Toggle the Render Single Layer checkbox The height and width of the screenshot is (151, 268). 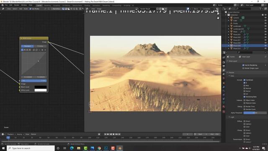click(x=243, y=68)
